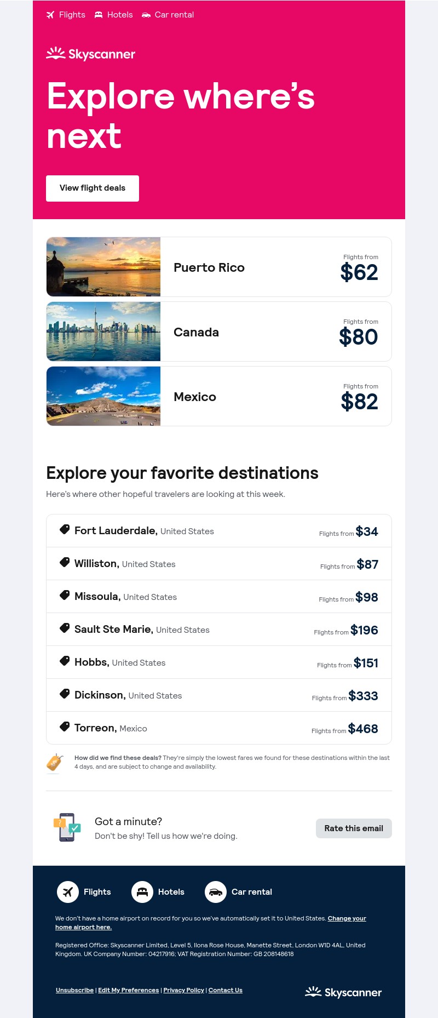The image size is (438, 1018).
Task: Click the Skyscanner logo in the footer
Action: click(x=343, y=992)
